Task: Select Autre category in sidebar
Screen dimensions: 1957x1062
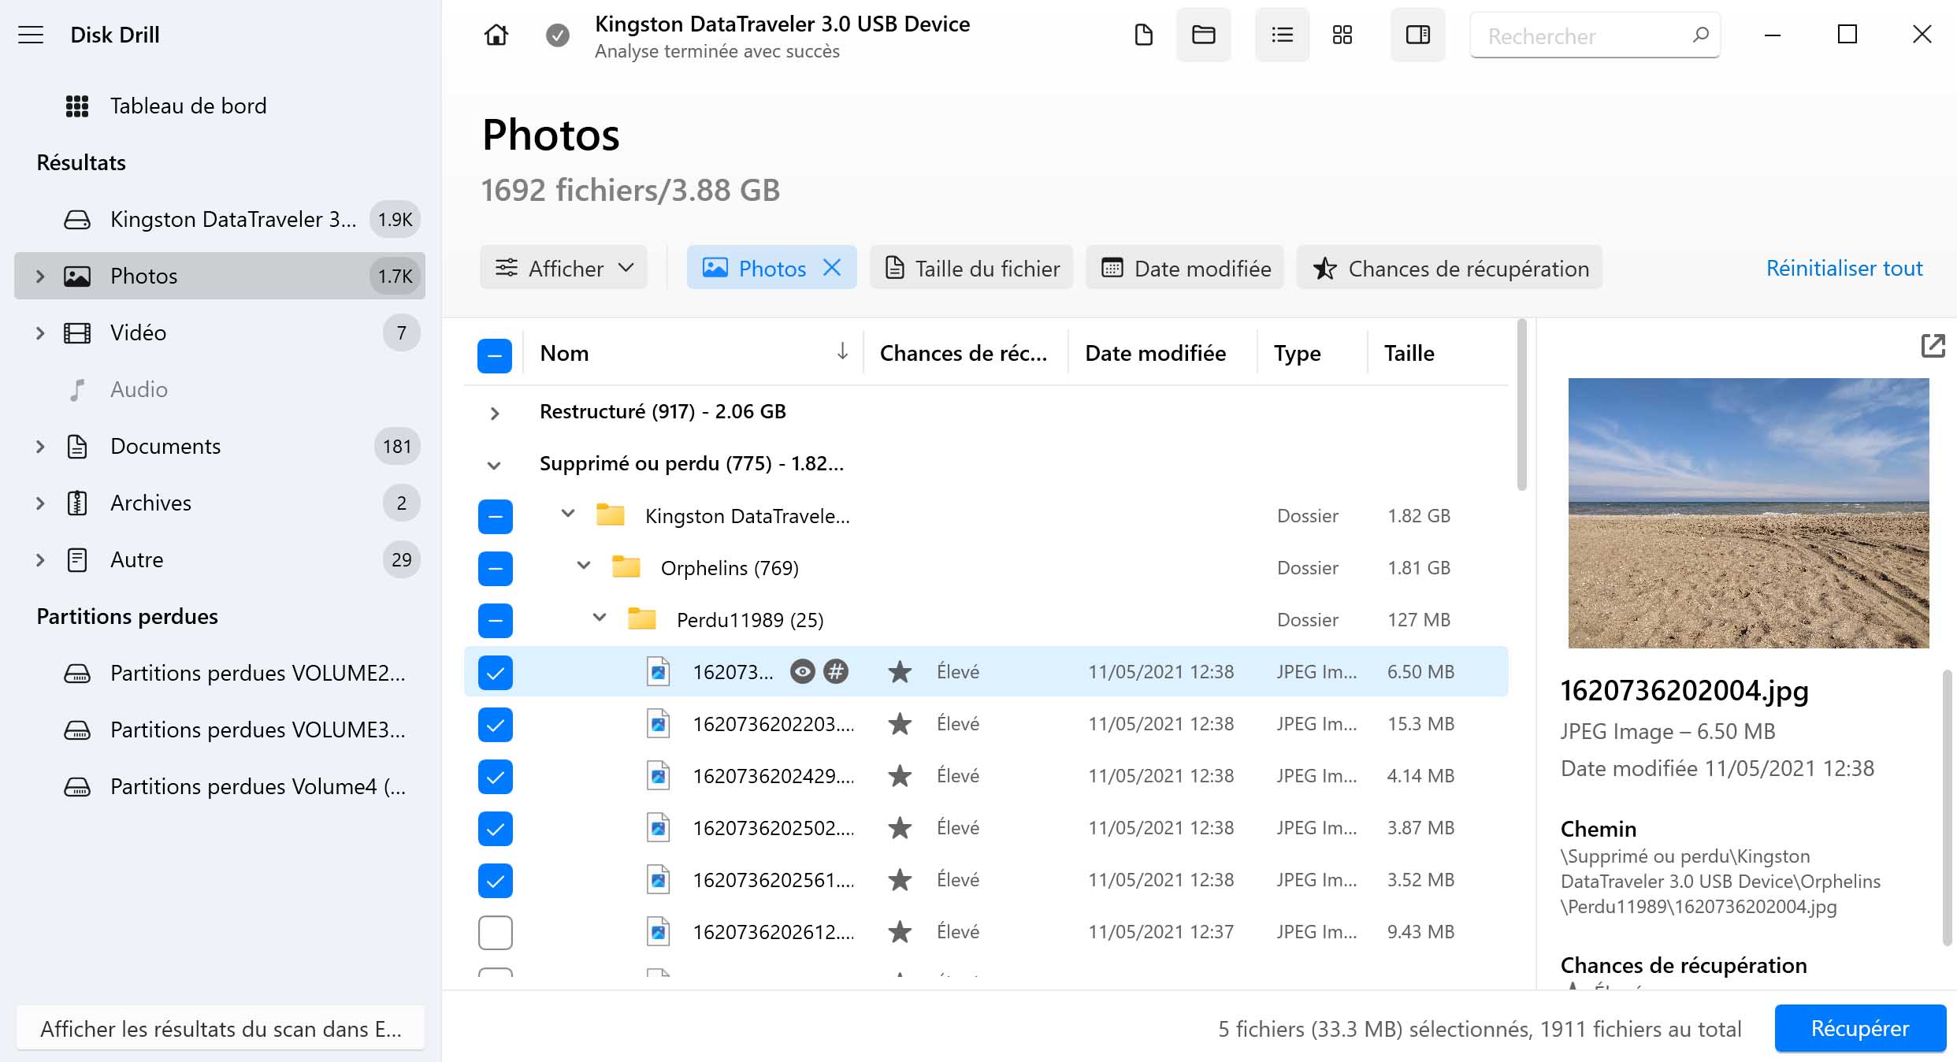Action: [x=220, y=559]
